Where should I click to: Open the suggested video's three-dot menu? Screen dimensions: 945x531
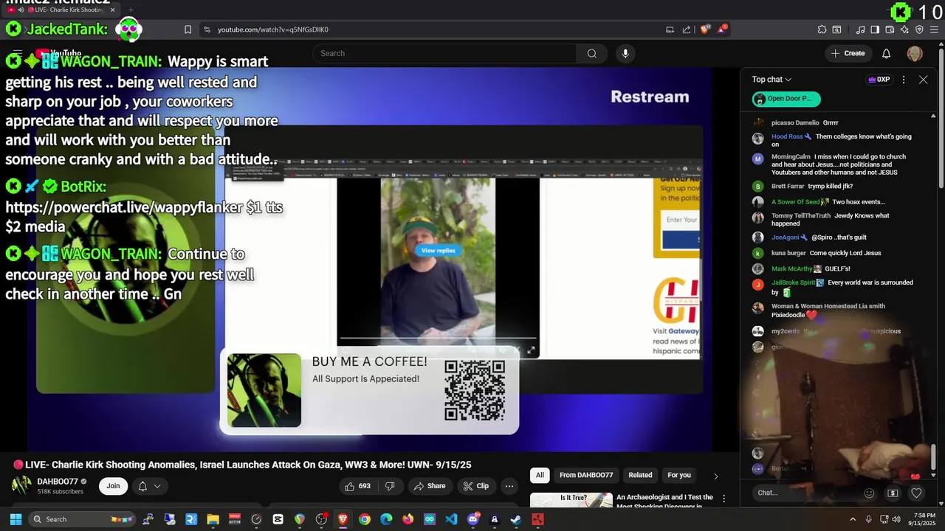pos(724,499)
